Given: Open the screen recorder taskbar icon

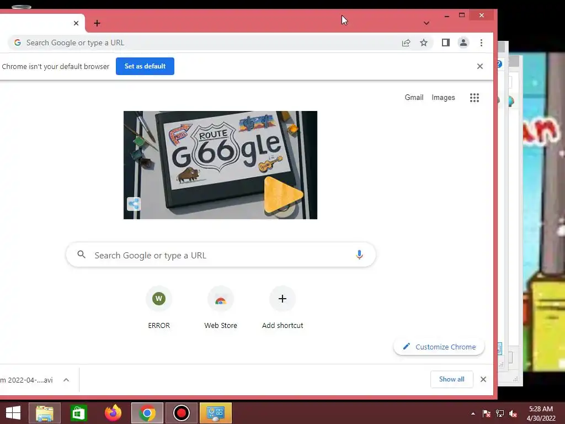Looking at the screenshot, I should pos(181,413).
